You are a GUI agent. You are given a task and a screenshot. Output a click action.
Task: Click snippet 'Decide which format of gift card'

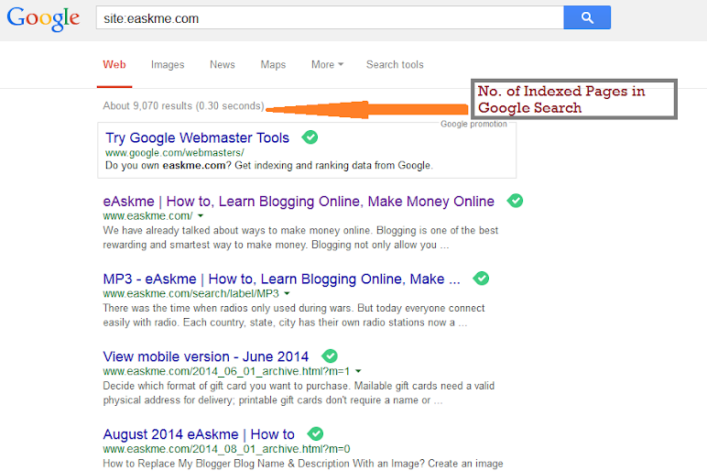coord(299,393)
